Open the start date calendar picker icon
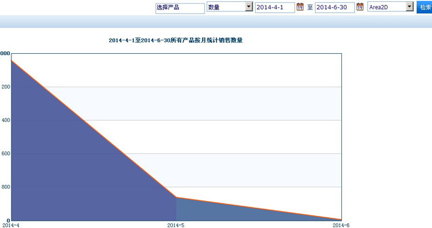Screen dimensions: 432x228 pyautogui.click(x=300, y=7)
